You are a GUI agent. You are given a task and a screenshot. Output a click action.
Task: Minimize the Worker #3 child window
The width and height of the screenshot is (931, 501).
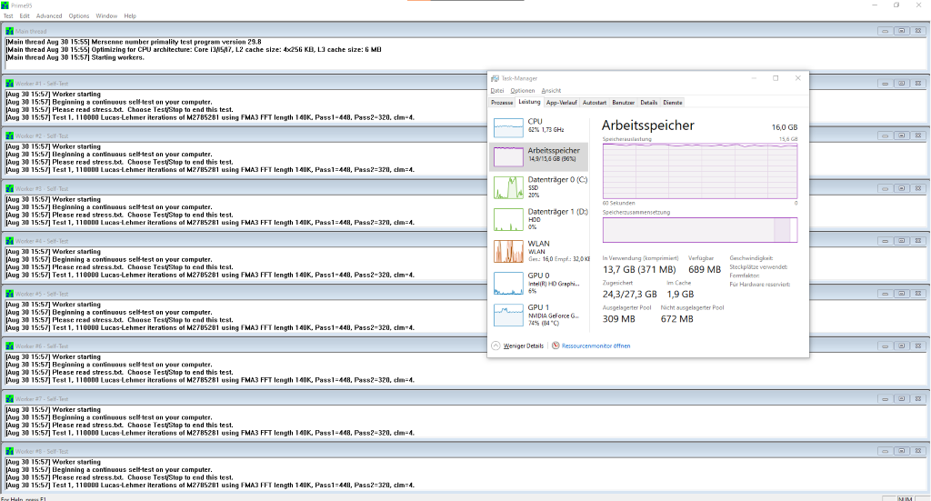pos(885,188)
